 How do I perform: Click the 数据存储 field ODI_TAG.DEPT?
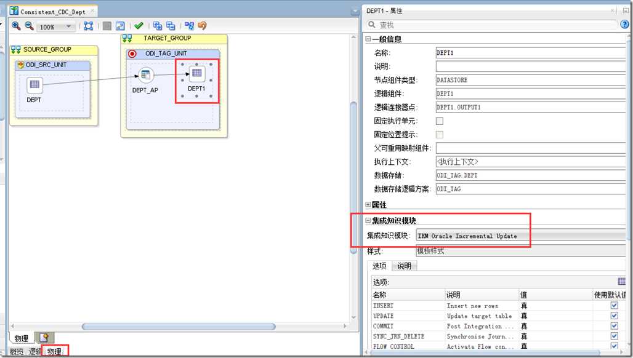pyautogui.click(x=530, y=175)
